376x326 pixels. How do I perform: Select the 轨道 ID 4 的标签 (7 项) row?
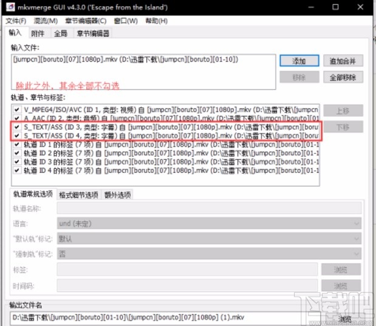[x=171, y=170]
